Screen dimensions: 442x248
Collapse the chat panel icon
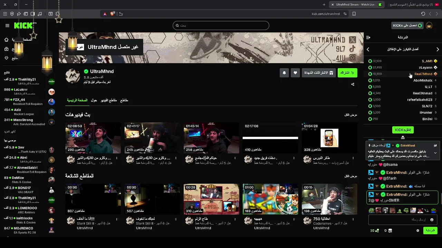368,37
